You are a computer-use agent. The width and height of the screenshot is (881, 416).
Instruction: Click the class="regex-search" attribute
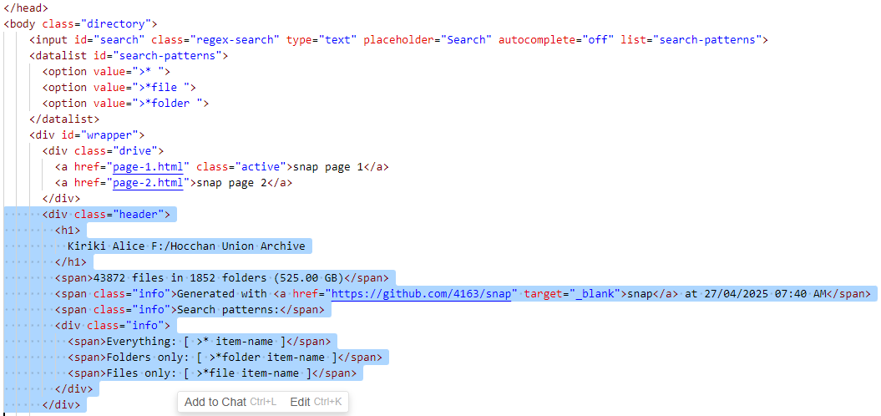(215, 40)
